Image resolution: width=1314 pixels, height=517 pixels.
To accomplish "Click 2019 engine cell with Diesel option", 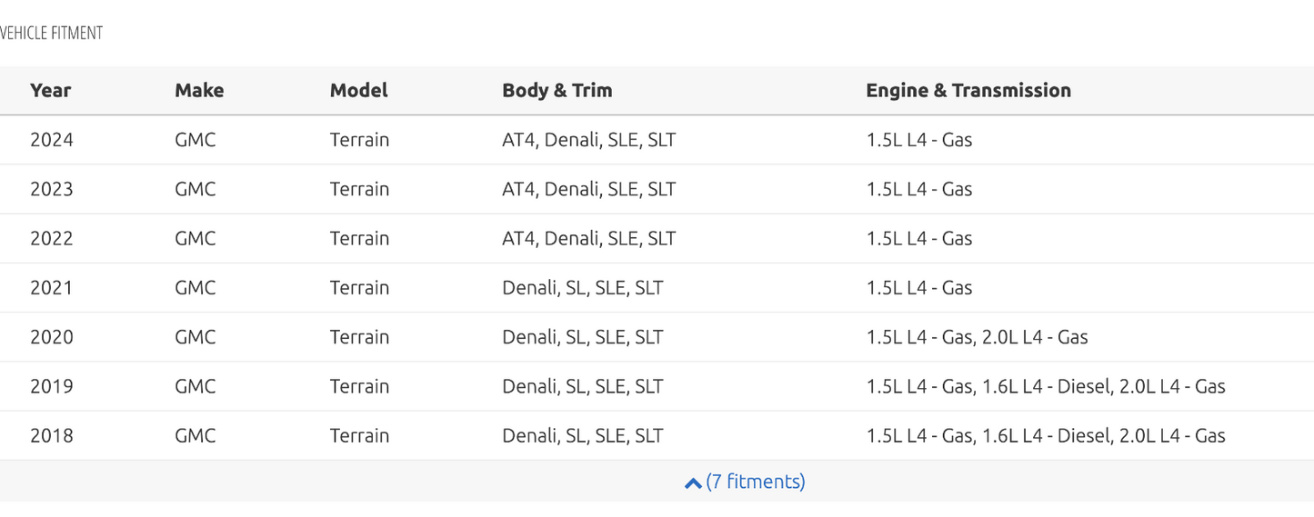I will 1046,386.
